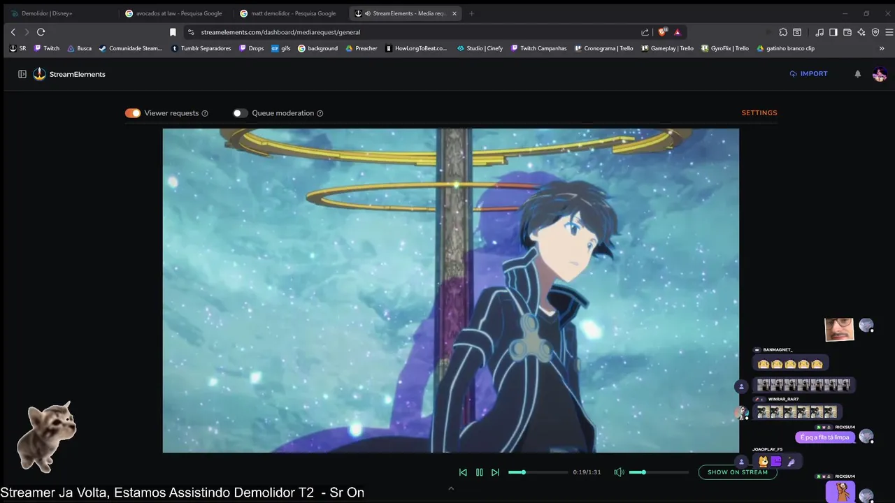The width and height of the screenshot is (895, 503).
Task: Pause the current media request
Action: 479,472
